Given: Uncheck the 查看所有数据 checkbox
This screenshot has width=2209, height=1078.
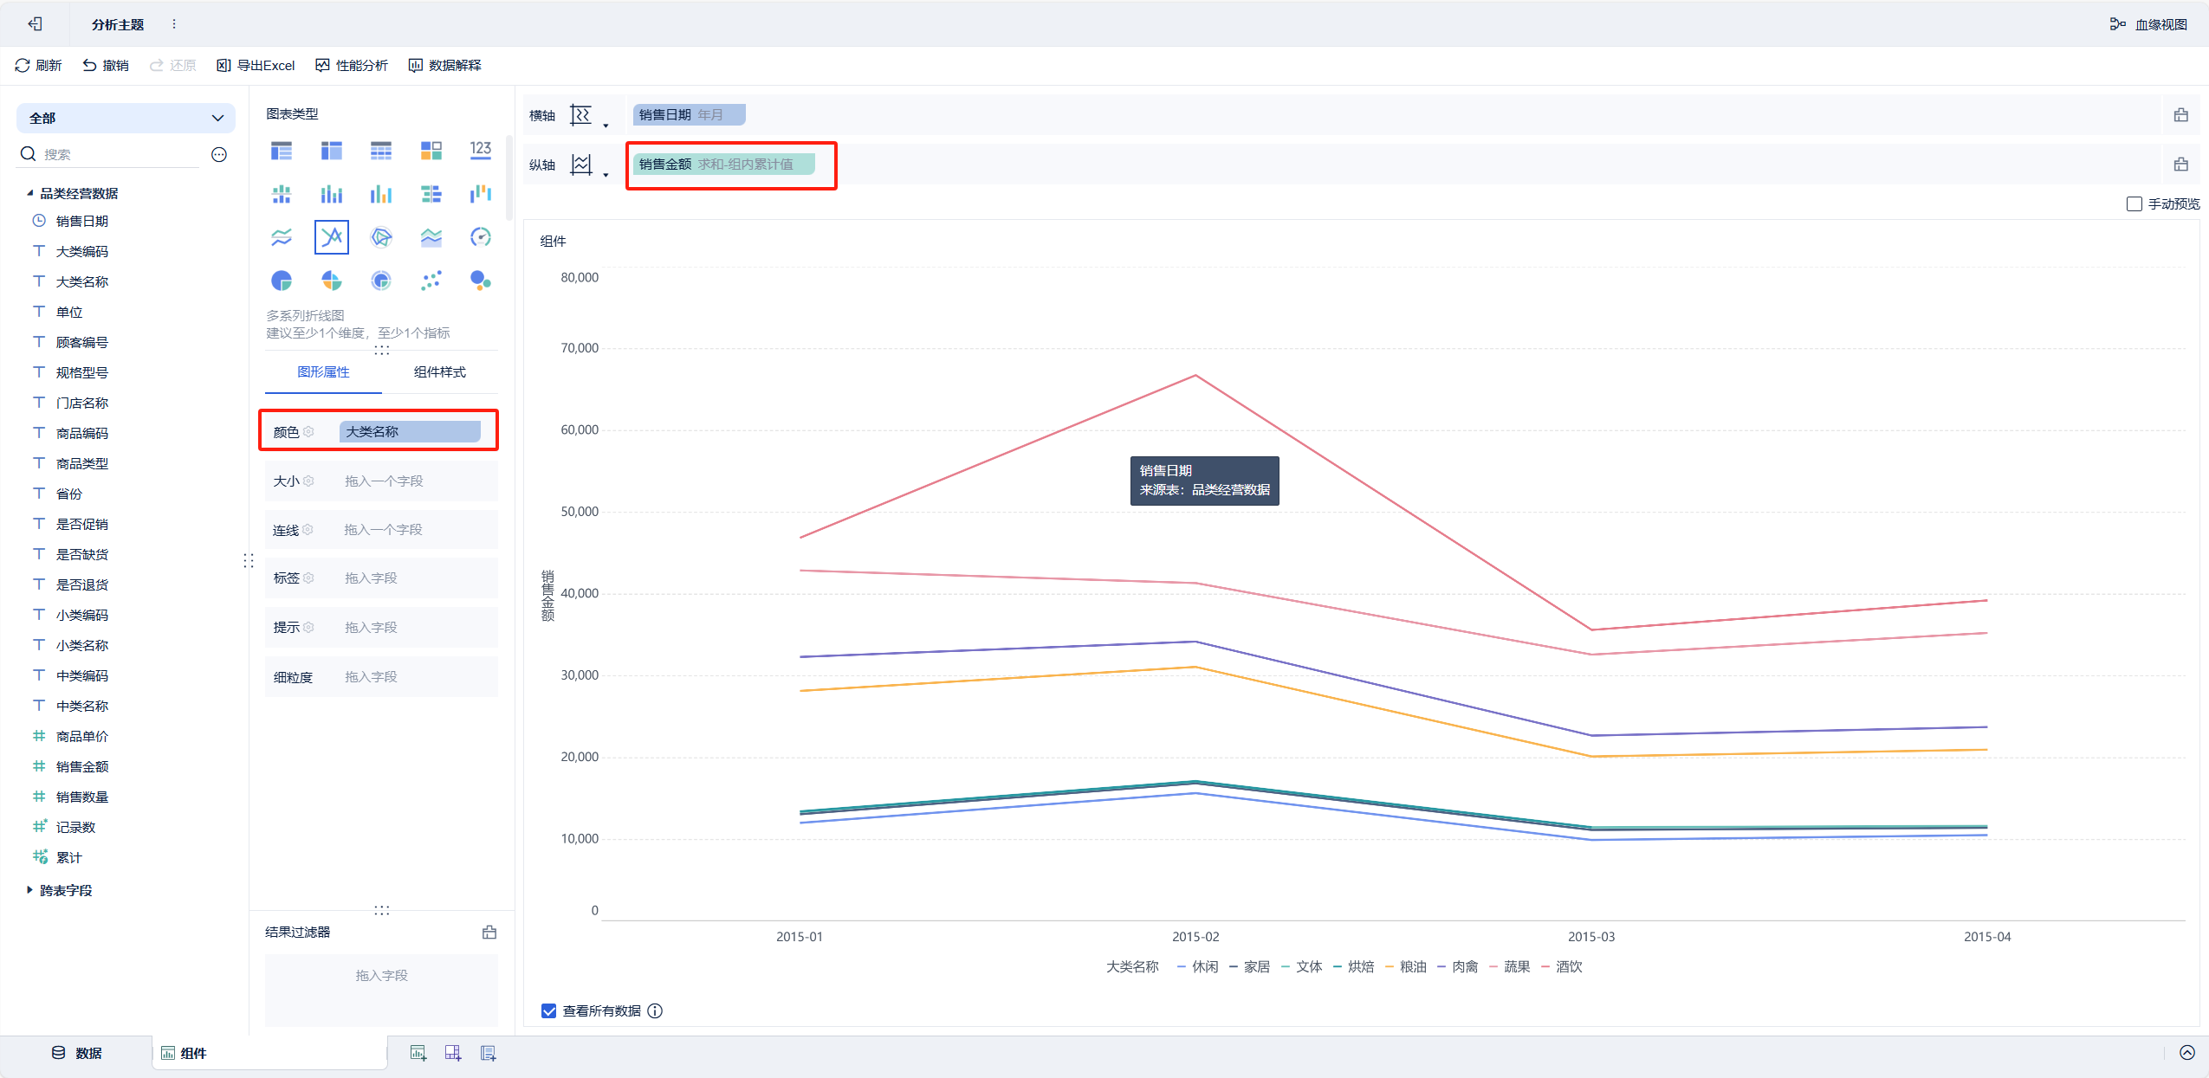Looking at the screenshot, I should (x=549, y=1011).
